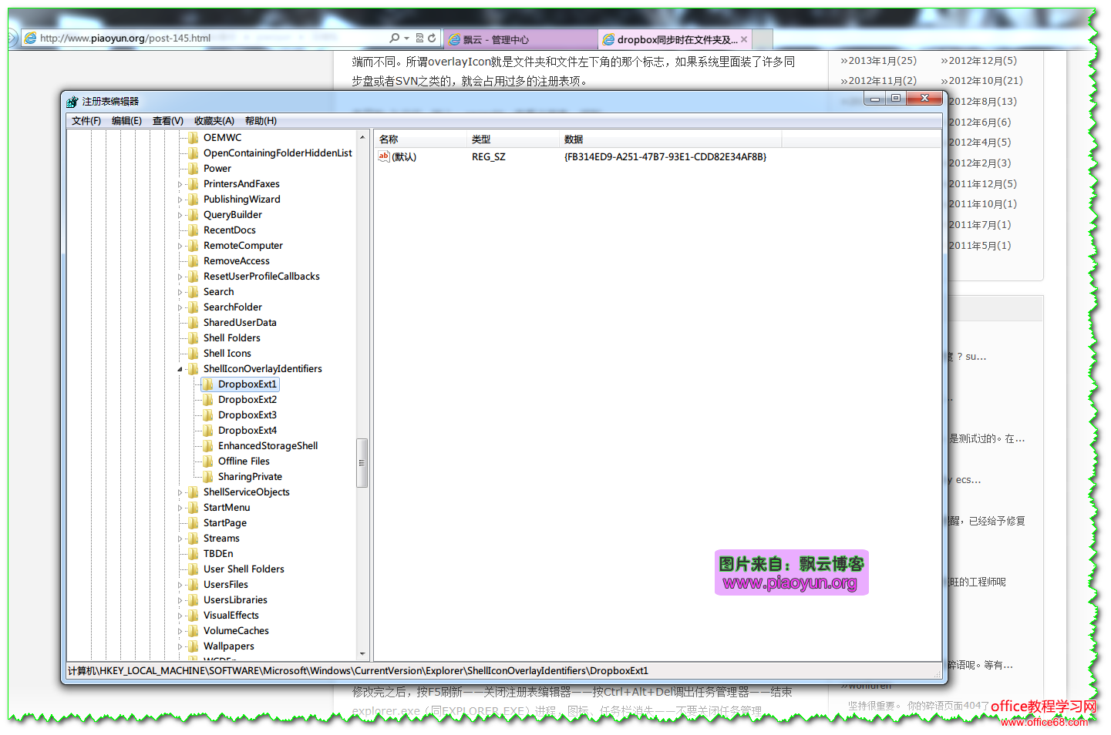The image size is (1111, 735).
Task: Expand the ShellServiceObjects key
Action: coord(180,493)
